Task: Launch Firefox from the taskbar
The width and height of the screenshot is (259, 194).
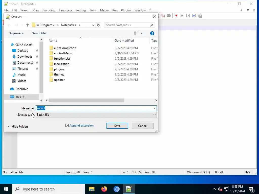Action: 104,189
